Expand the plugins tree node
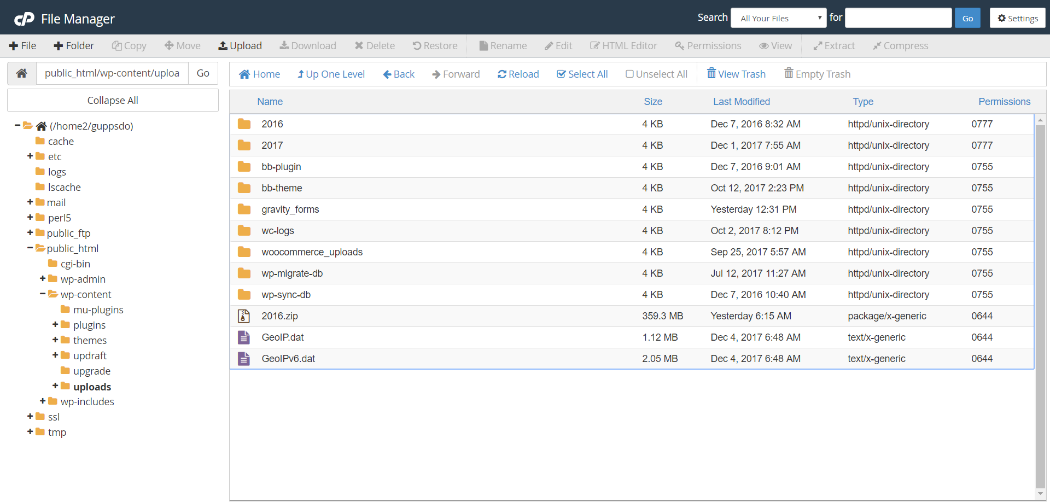 click(55, 325)
